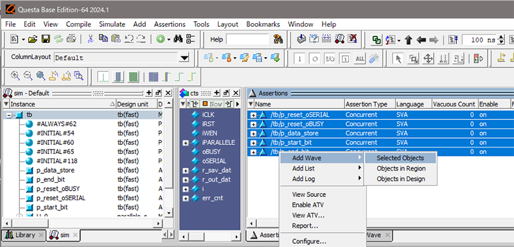Collapse the tb instance tree node
The width and height of the screenshot is (514, 247).
click(x=9, y=115)
